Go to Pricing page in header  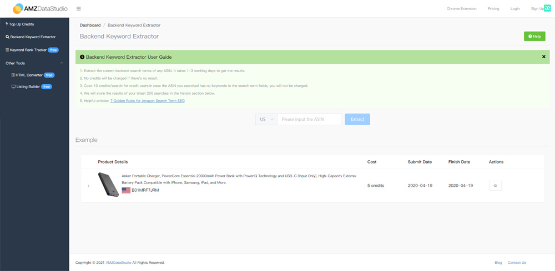point(493,9)
